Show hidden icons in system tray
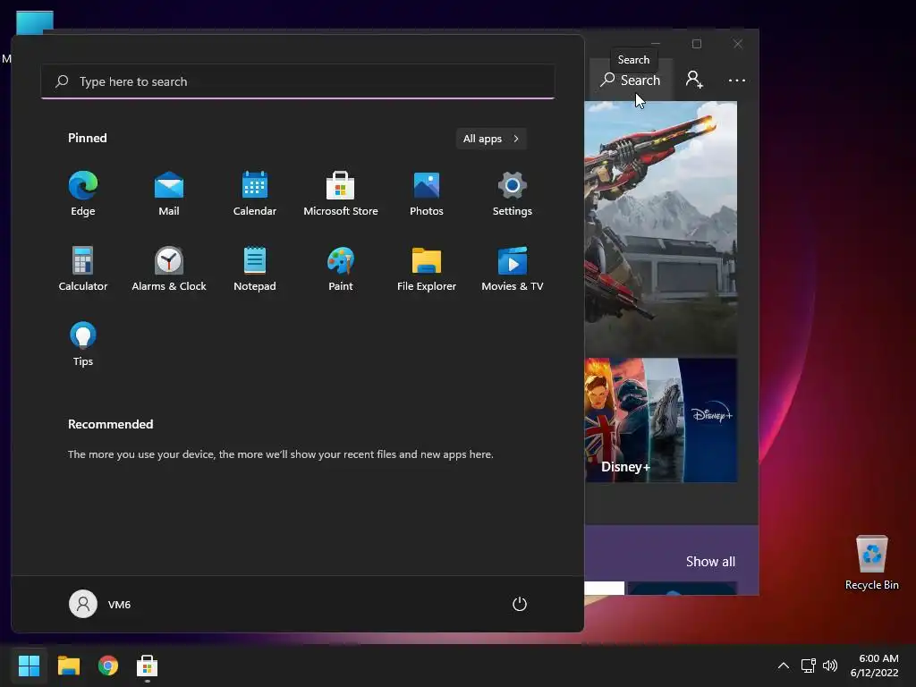This screenshot has height=687, width=916. click(784, 666)
